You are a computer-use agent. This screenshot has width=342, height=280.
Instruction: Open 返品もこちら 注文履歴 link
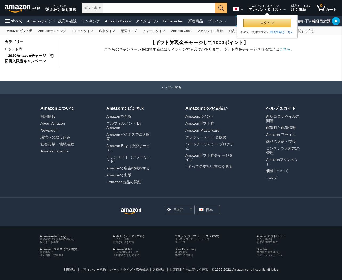[300, 8]
